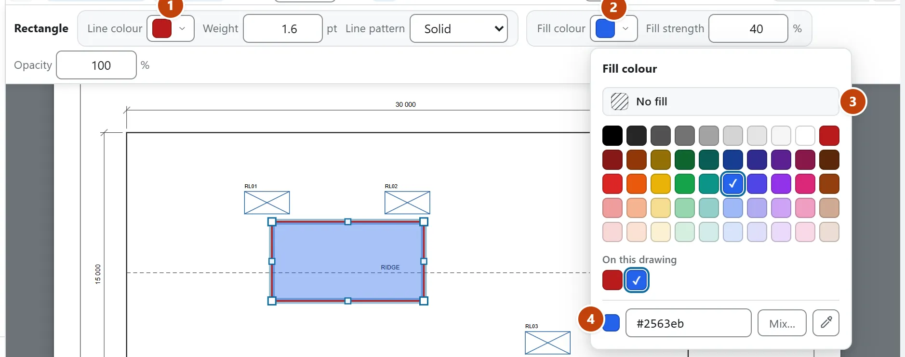Select the No fill option
905x357 pixels.
point(720,102)
